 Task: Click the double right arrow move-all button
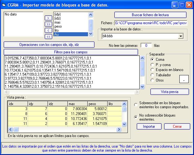point(48,24)
